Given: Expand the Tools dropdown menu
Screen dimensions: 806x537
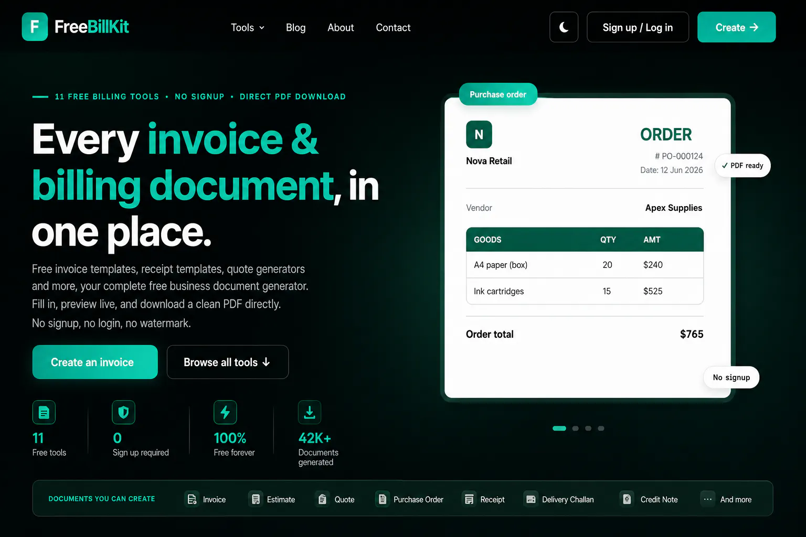Looking at the screenshot, I should tap(248, 28).
